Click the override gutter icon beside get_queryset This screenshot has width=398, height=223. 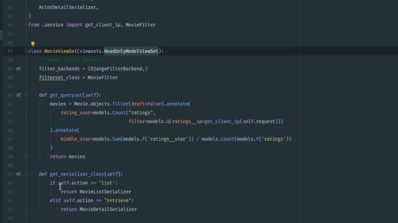[x=18, y=95]
